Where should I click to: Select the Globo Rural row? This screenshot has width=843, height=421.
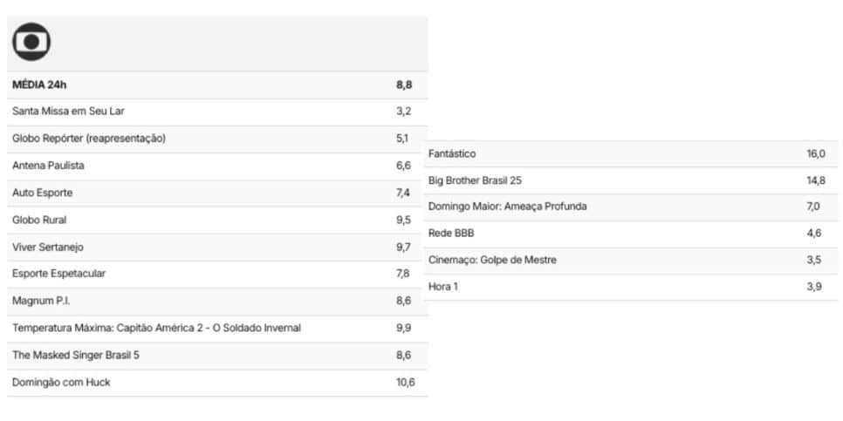coord(217,221)
